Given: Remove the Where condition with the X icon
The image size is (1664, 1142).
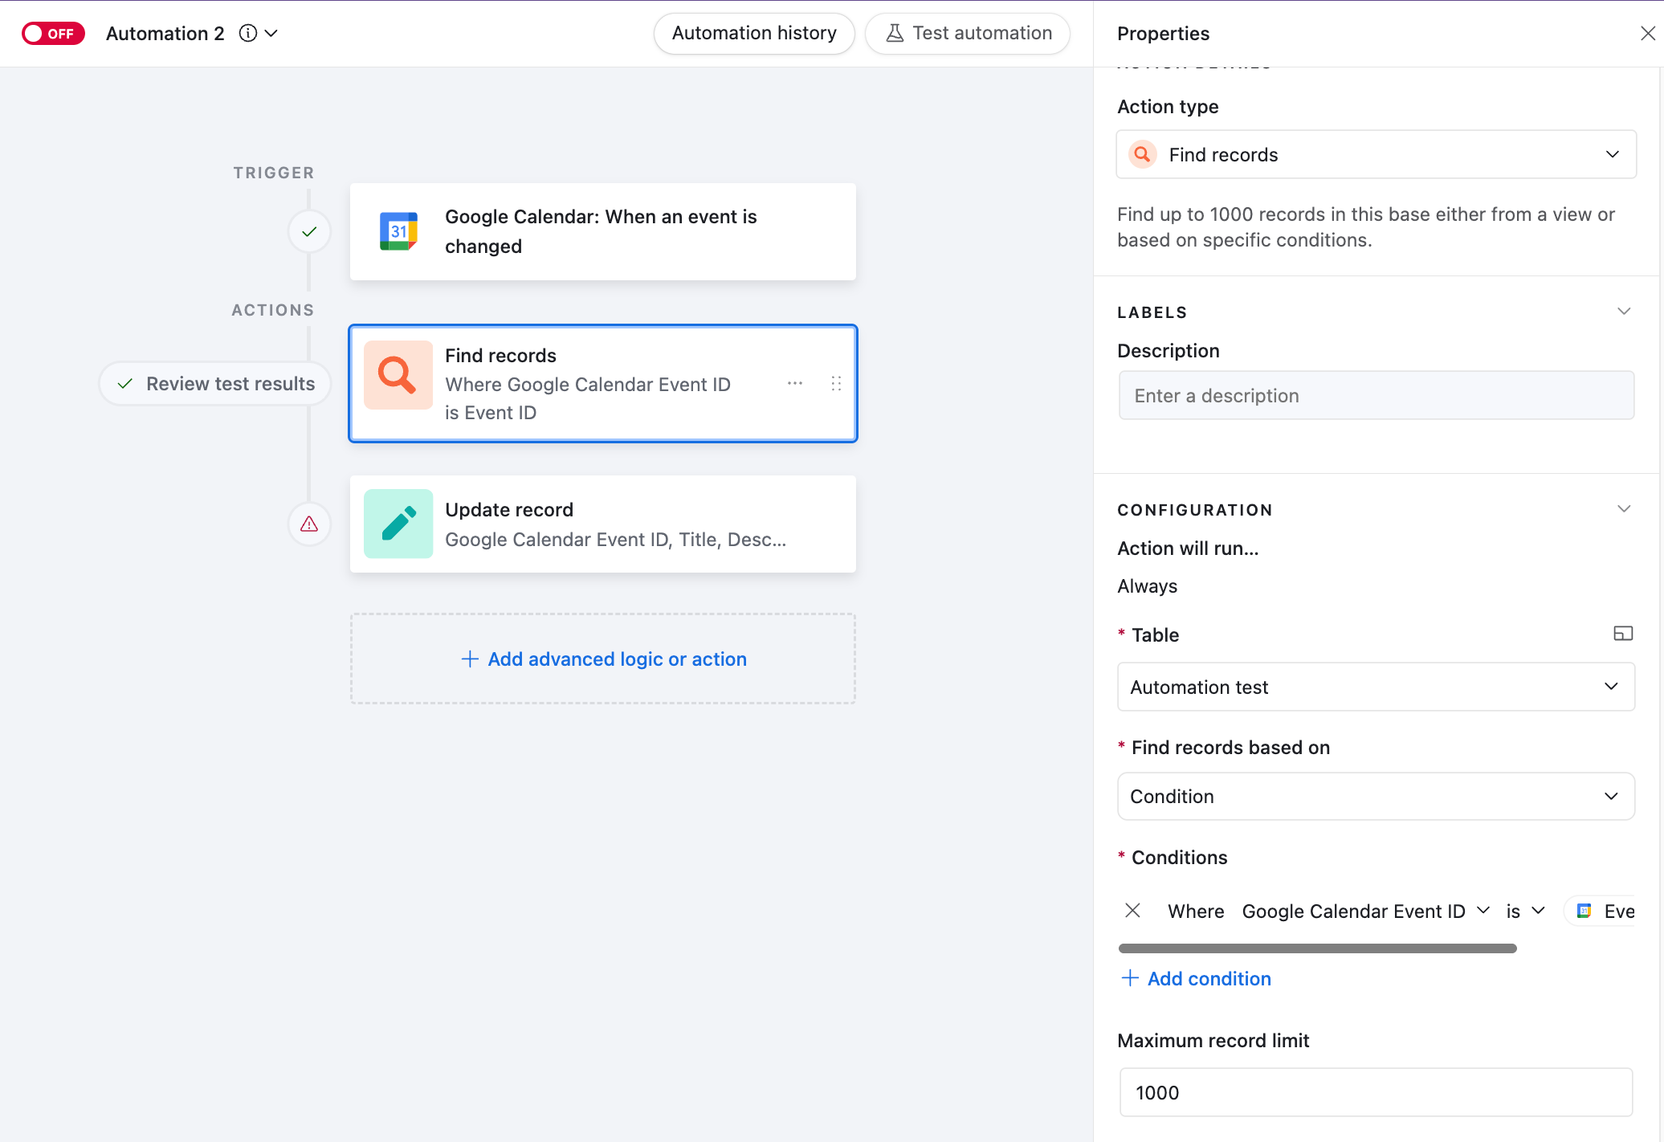Looking at the screenshot, I should 1132,911.
